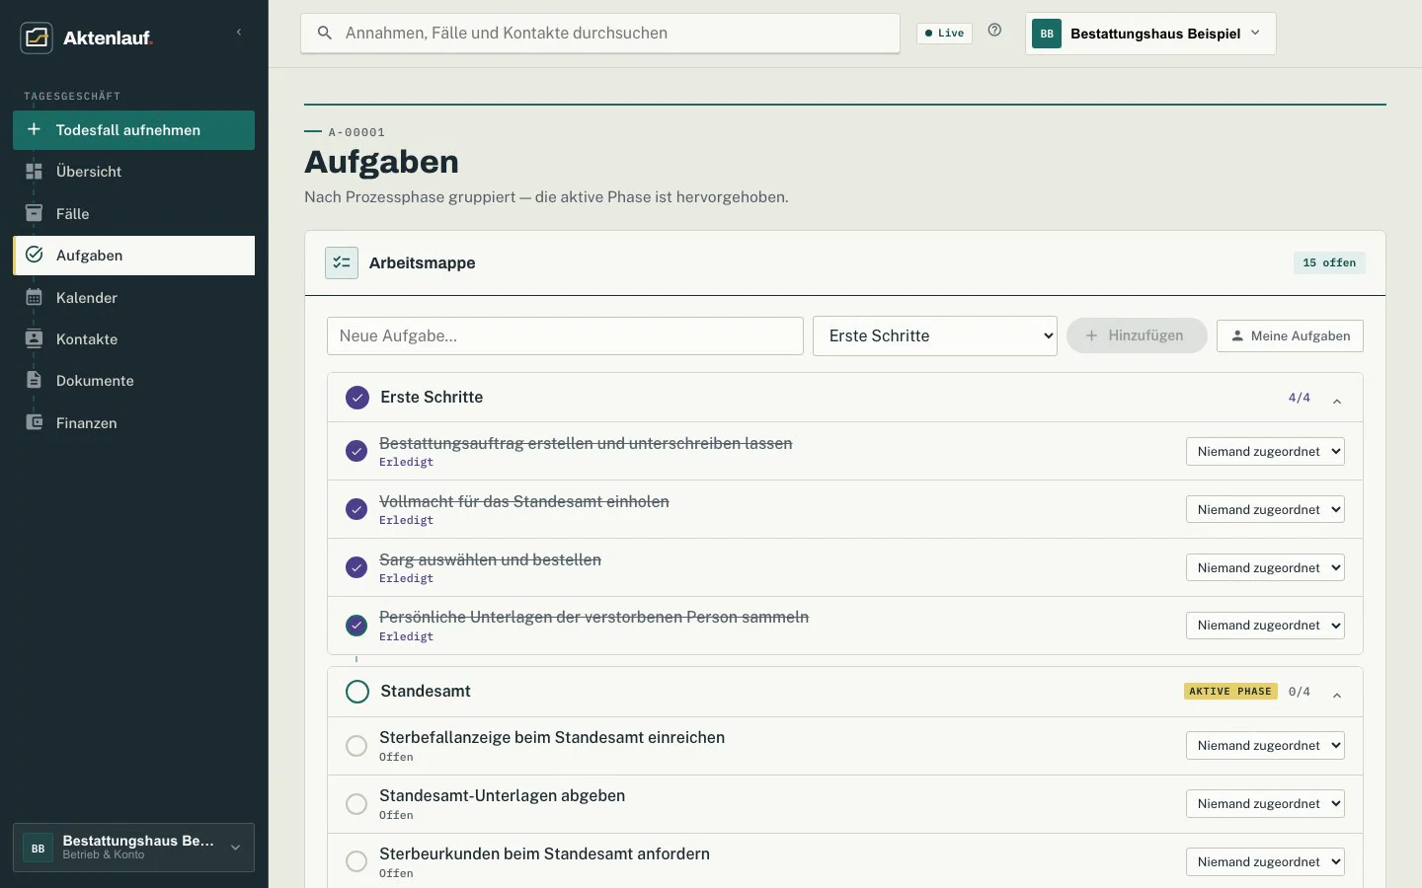Click the Dokumente file icon
1422x888 pixels.
[34, 380]
